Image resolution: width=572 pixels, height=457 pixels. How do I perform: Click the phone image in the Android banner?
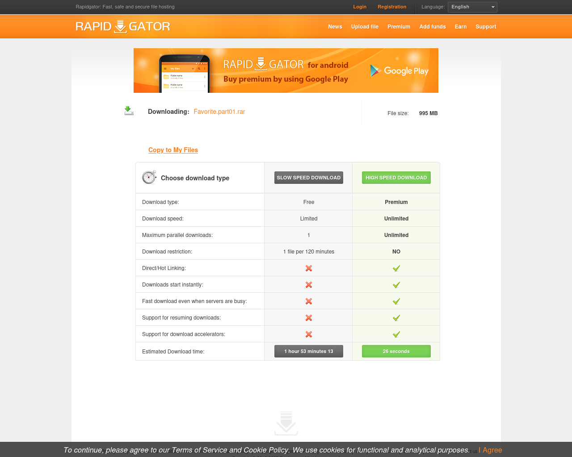185,73
